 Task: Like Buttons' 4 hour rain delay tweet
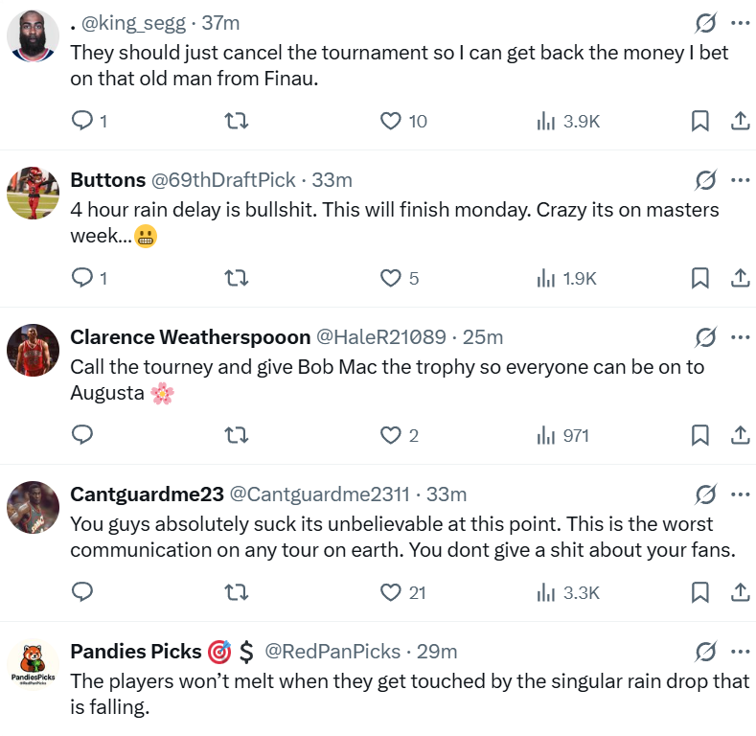click(x=391, y=278)
